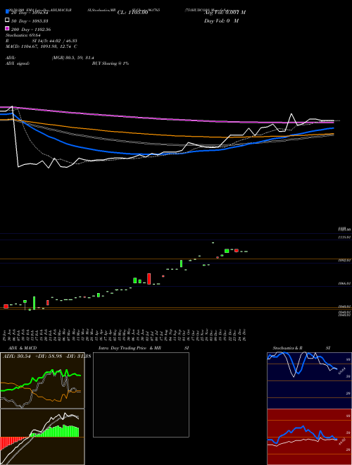The height and width of the screenshot is (465, 352).
Task: Click the 'MACD: 1104.67, 1091.93, 12.74 C' line
Action: pyautogui.click(x=42, y=46)
